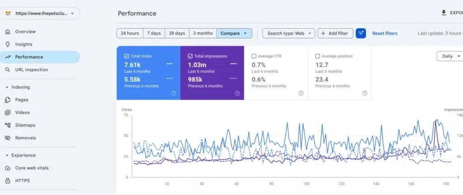The image size is (463, 195).
Task: Click the Pages documents icon
Action: (x=8, y=100)
